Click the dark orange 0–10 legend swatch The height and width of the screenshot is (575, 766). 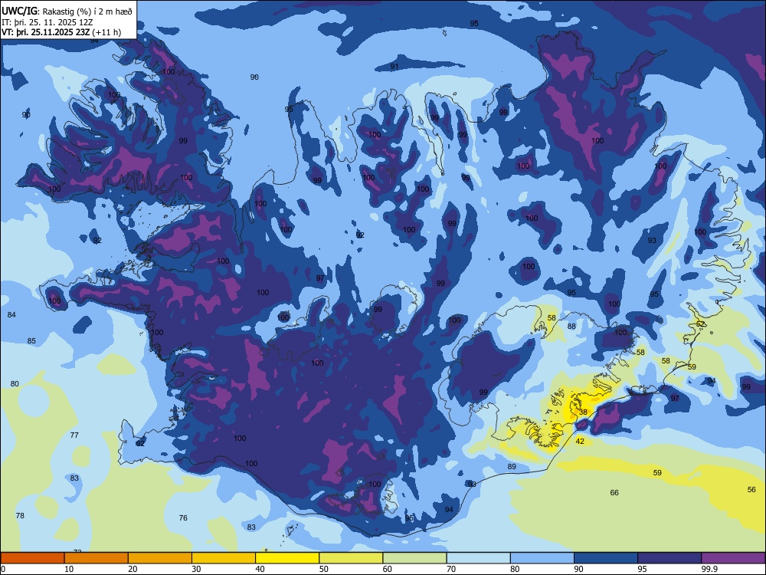pyautogui.click(x=32, y=558)
